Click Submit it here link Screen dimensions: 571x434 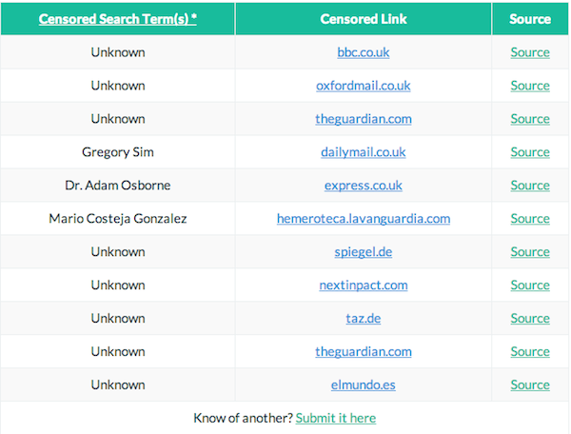pos(336,418)
